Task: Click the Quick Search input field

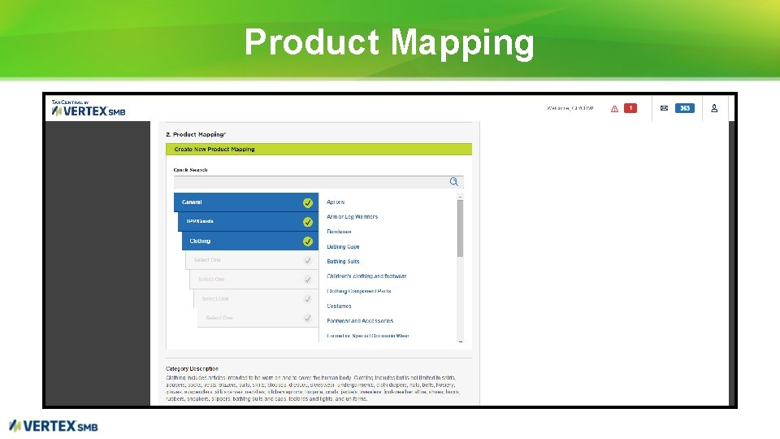Action: click(x=318, y=181)
